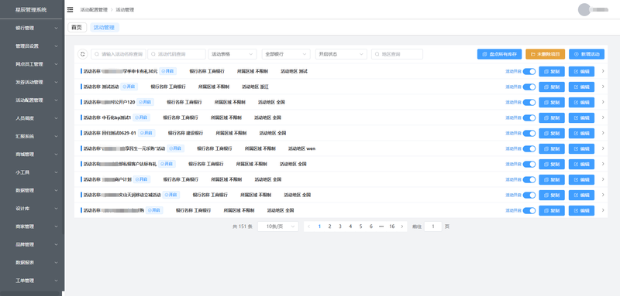The image size is (620, 296).
Task: Click the circular refresh icon button
Action: [83, 54]
